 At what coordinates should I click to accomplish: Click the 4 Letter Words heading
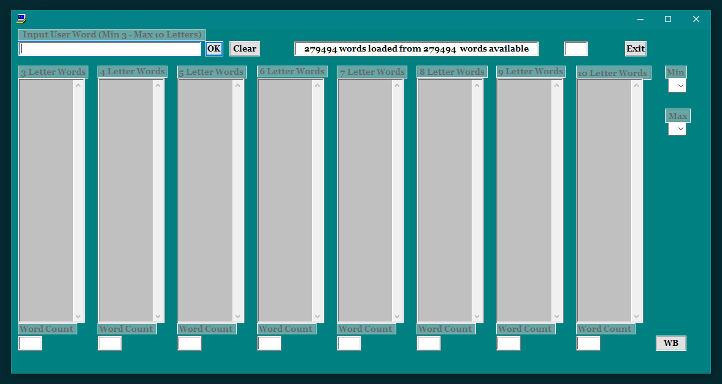132,72
